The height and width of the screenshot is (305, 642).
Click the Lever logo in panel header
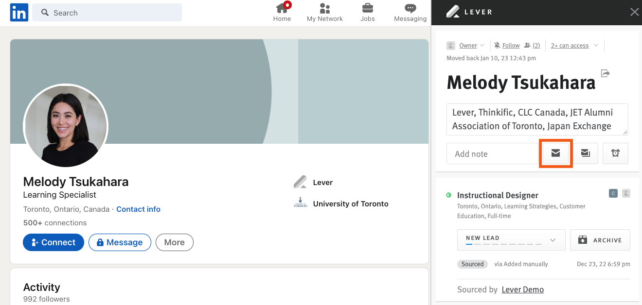[469, 12]
